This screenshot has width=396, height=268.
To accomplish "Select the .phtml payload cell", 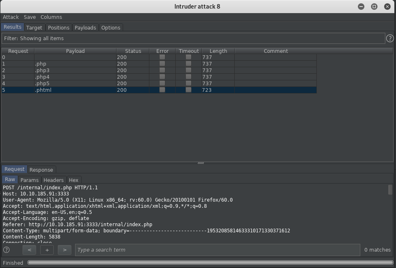I will [75, 90].
